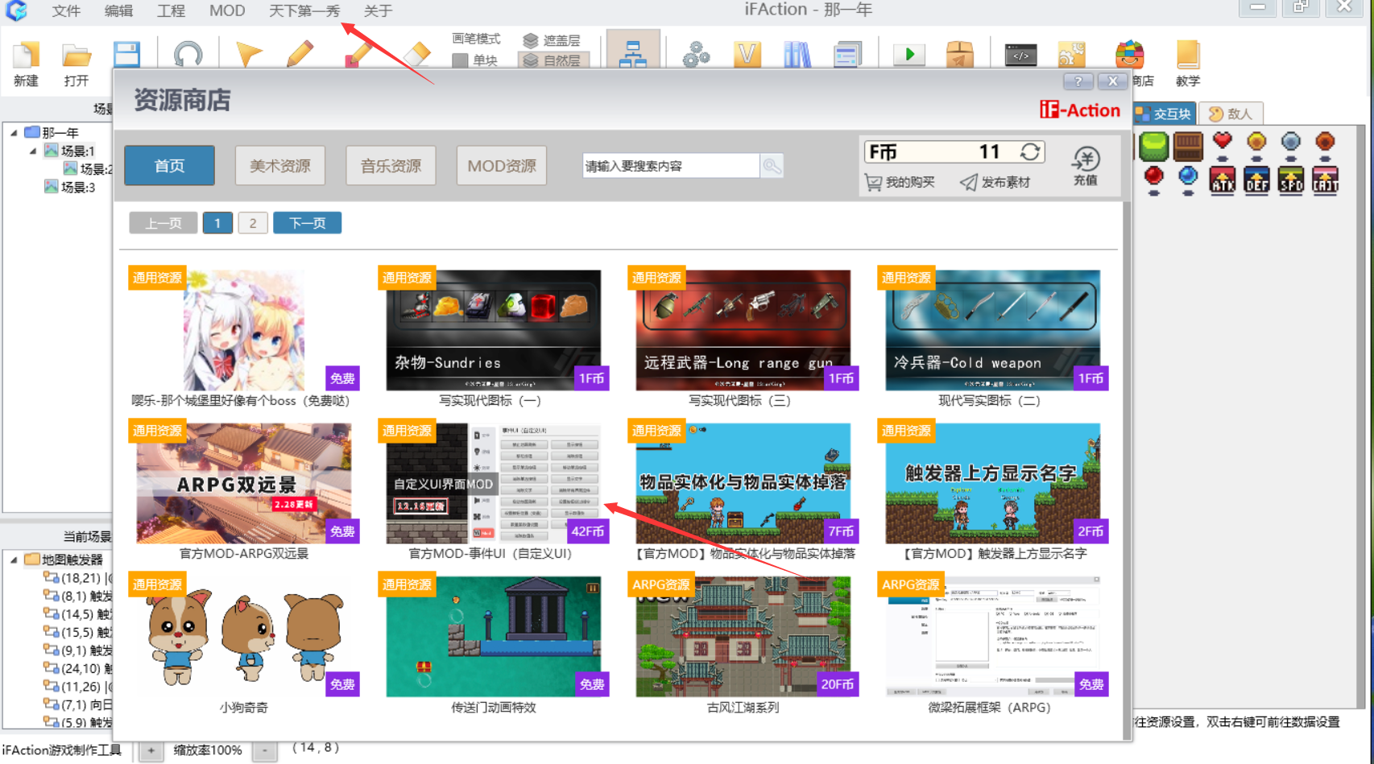1374x764 pixels.
Task: Click the V variables toolbar icon
Action: 748,55
